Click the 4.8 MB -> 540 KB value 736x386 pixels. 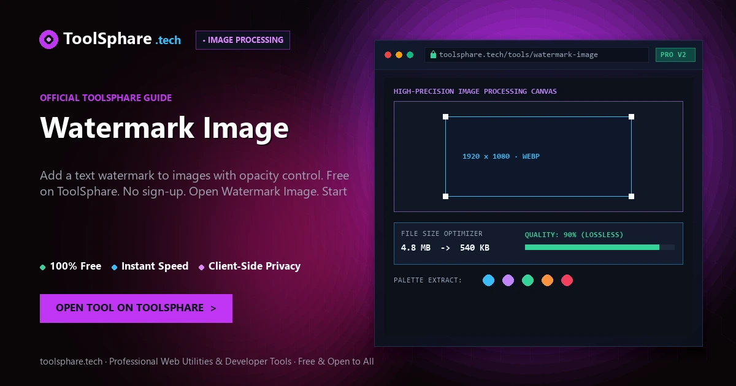tap(445, 248)
